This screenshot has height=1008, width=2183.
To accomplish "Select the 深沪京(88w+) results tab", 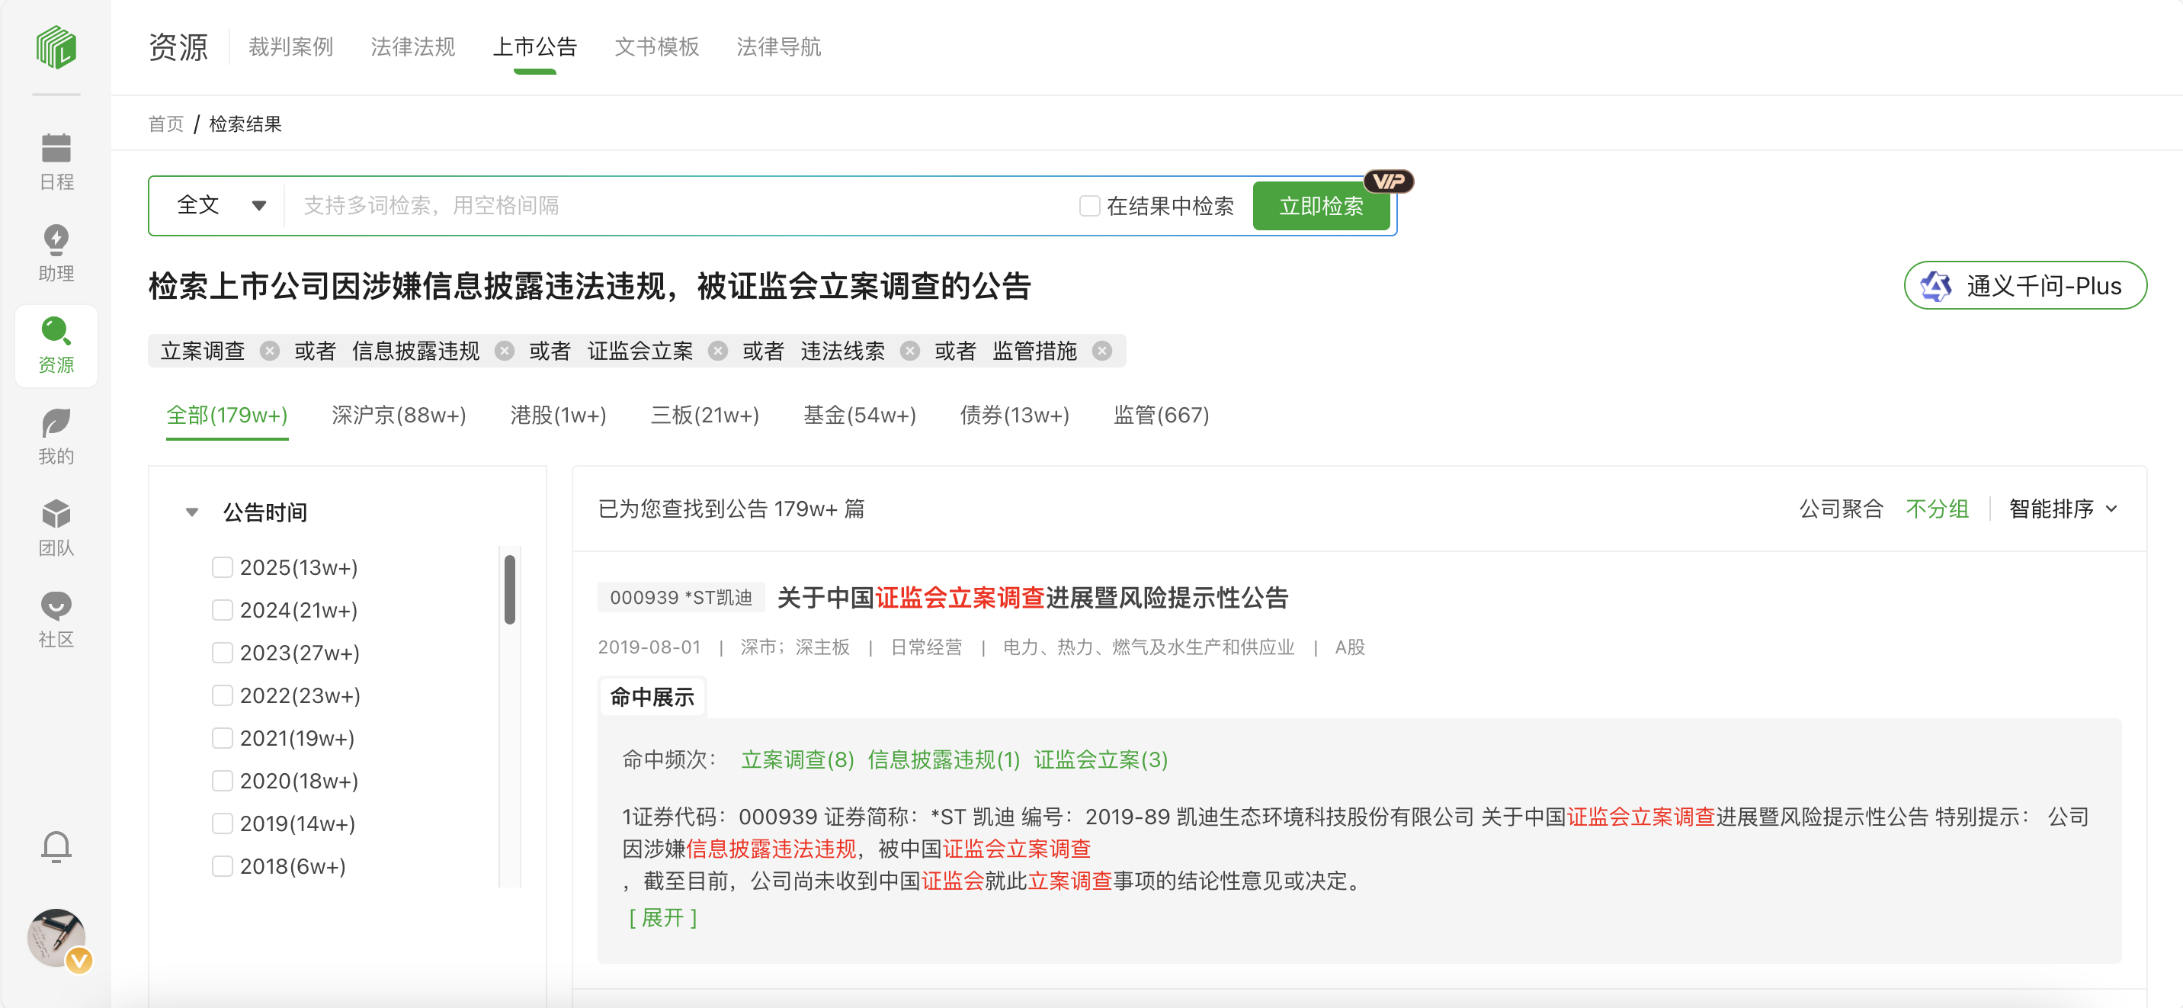I will coord(399,416).
